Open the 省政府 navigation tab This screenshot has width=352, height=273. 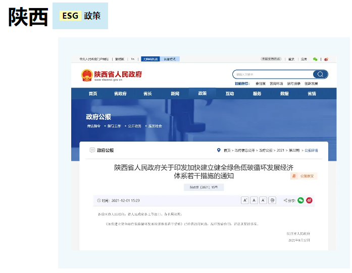tap(120, 94)
